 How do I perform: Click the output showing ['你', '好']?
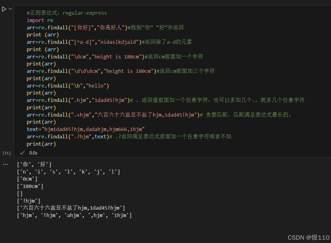34,164
